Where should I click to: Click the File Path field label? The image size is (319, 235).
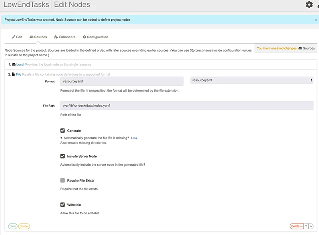(49, 106)
